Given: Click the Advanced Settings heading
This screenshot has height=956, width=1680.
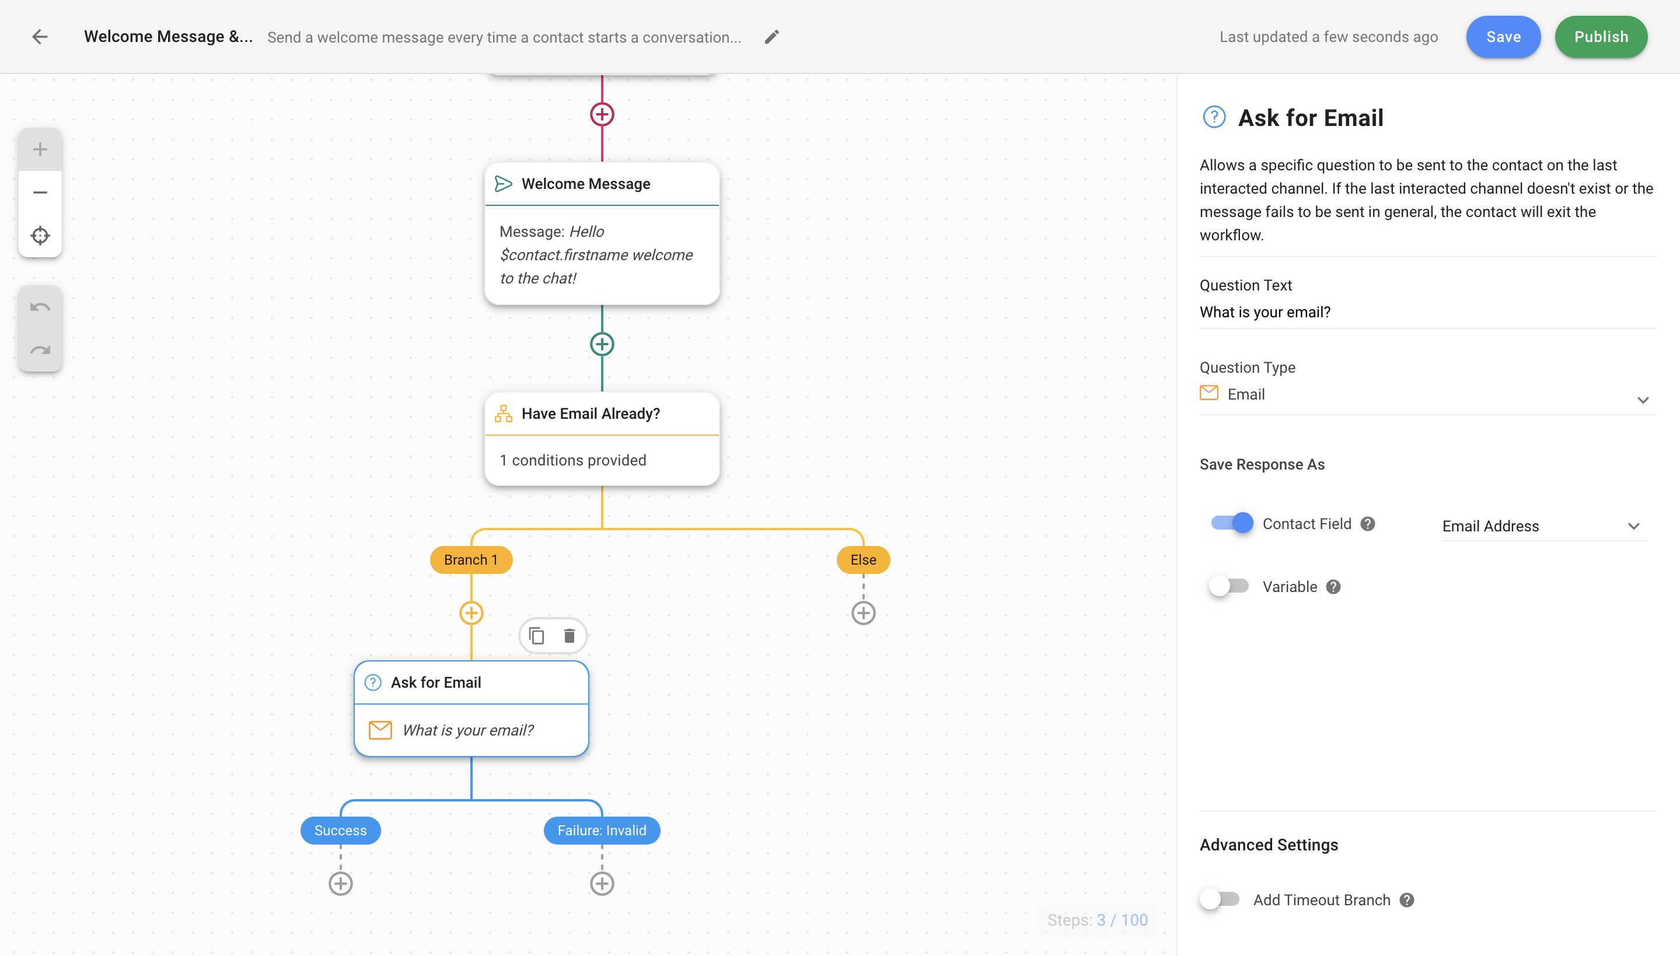Looking at the screenshot, I should click(1268, 845).
